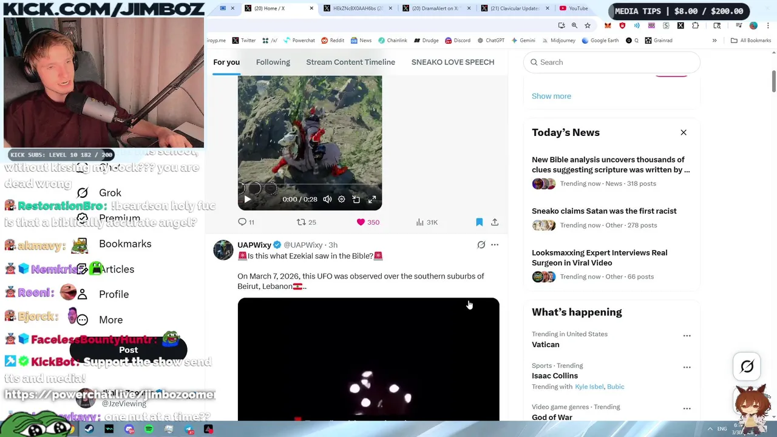Viewport: 777px width, 437px height.
Task: Open the Discord bookmark
Action: (458, 41)
